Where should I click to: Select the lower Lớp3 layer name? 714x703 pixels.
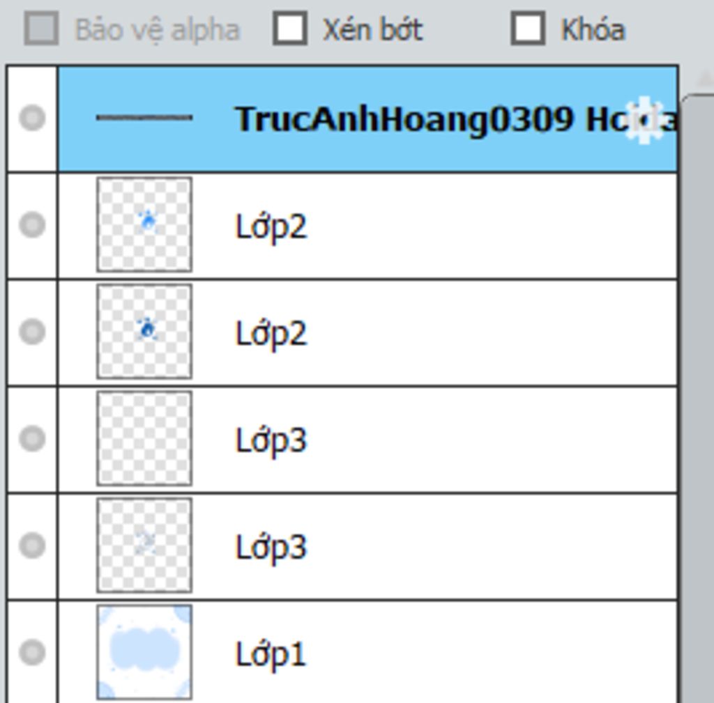271,548
